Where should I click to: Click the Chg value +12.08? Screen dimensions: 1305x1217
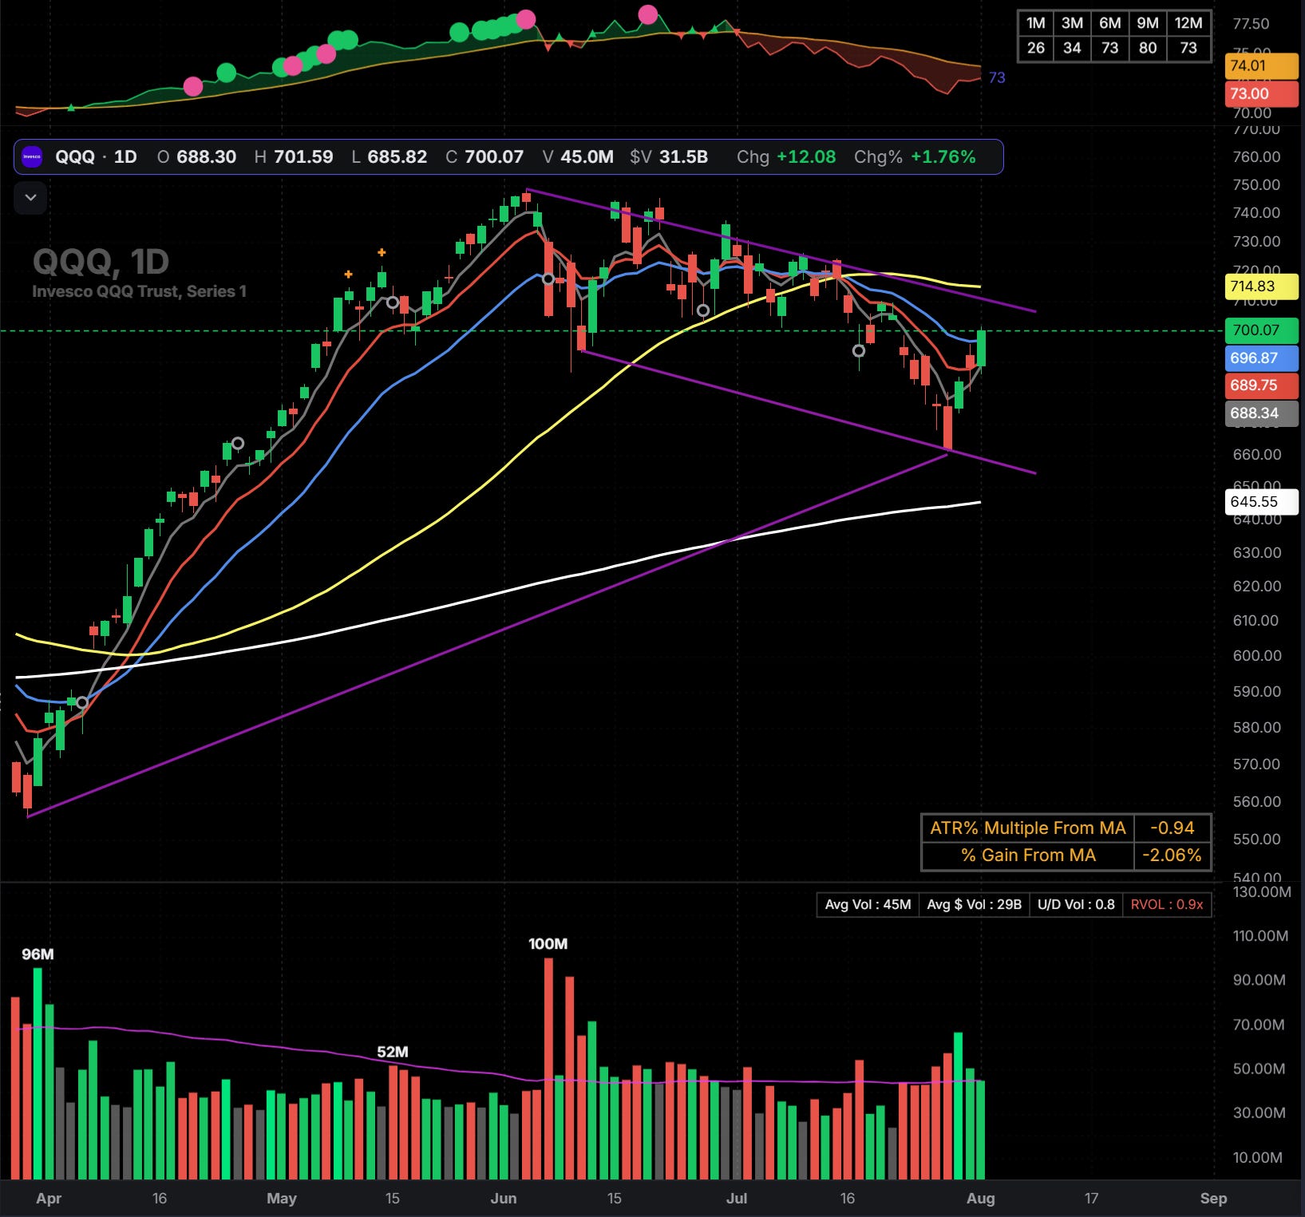(x=806, y=156)
